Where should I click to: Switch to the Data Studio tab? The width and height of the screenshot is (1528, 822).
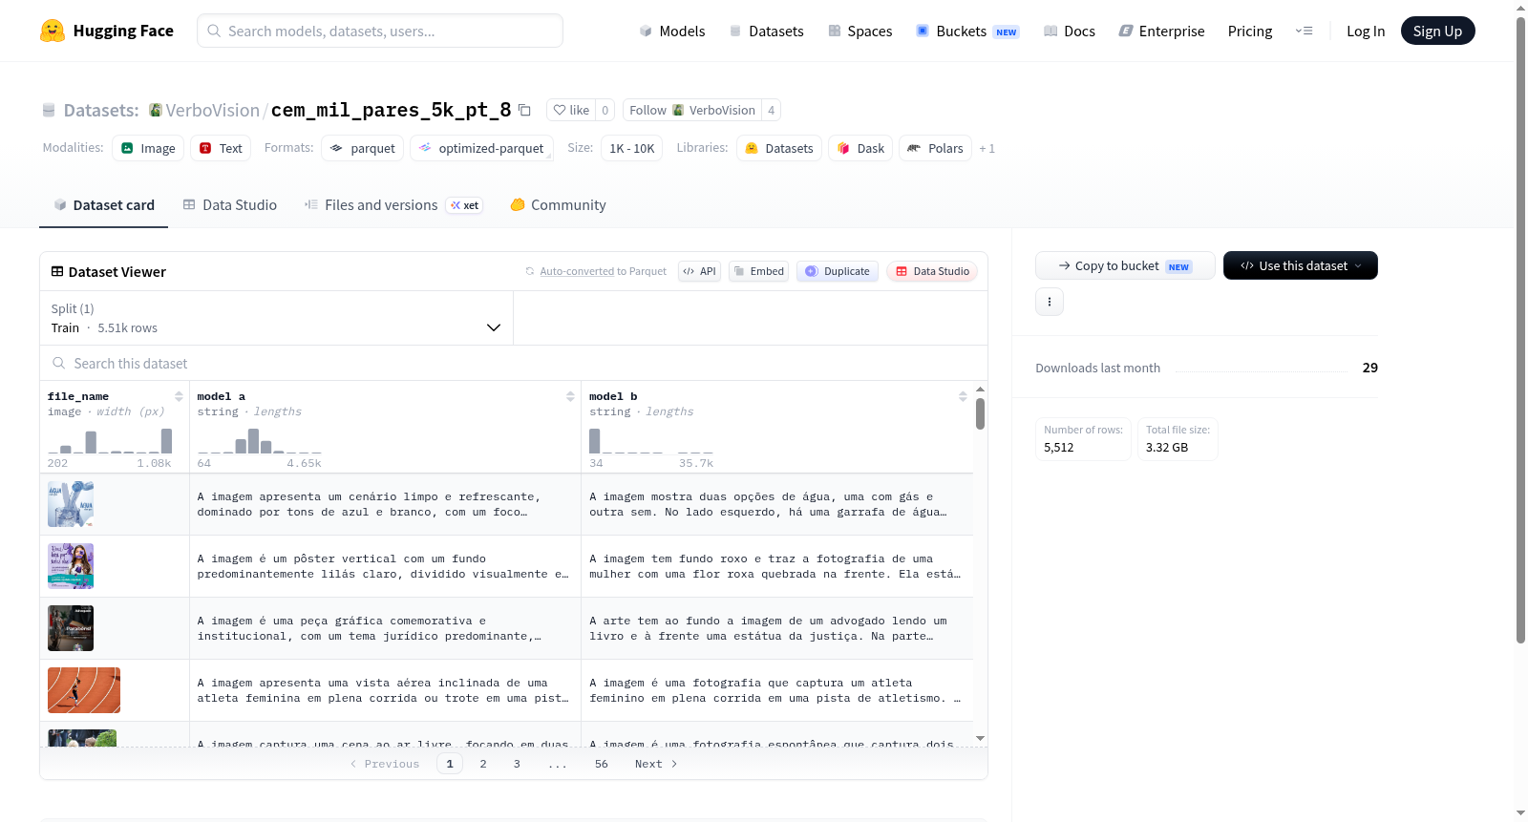[x=229, y=205]
